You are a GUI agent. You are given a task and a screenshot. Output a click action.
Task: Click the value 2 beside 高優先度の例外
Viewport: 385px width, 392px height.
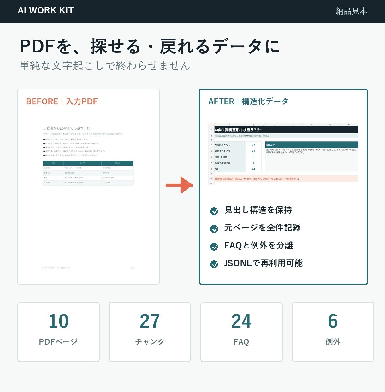[x=253, y=163]
